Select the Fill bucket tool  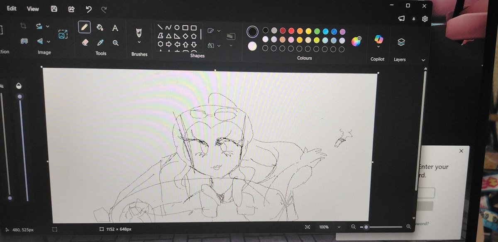coord(100,27)
